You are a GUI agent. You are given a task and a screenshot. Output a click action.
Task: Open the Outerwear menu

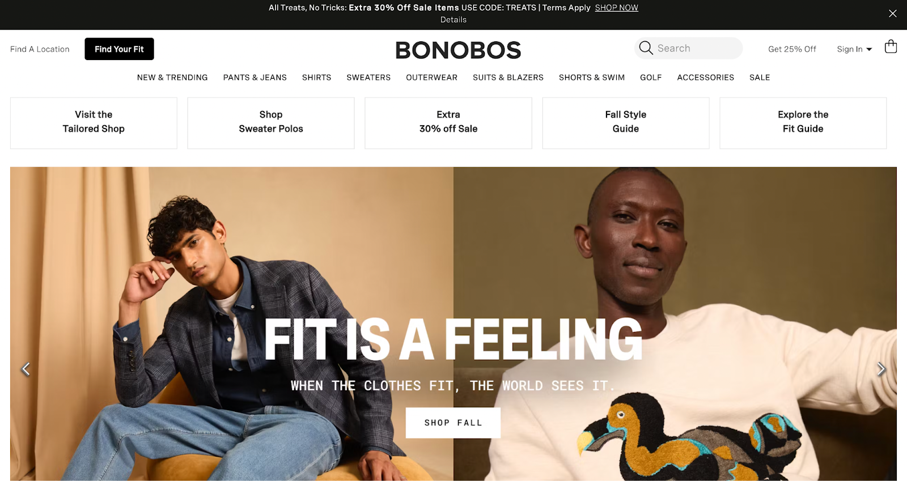tap(431, 78)
